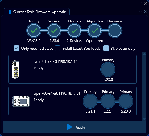The image size is (149, 136).
Task: Close the application window
Action: click(x=145, y=4)
